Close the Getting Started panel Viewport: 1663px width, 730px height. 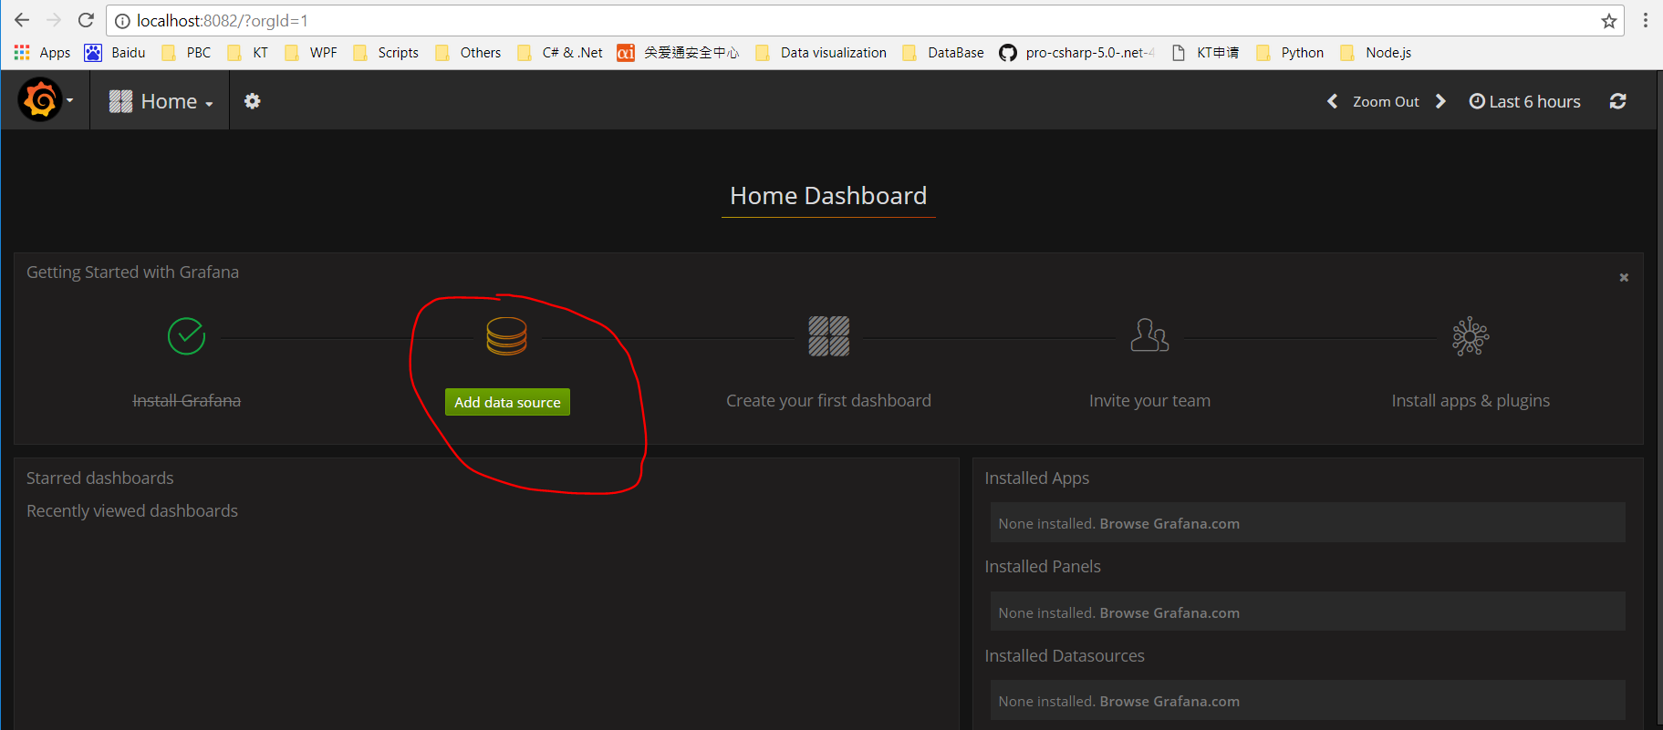pyautogui.click(x=1624, y=277)
